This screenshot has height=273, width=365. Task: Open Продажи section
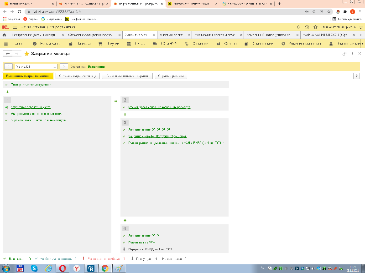[79, 43]
